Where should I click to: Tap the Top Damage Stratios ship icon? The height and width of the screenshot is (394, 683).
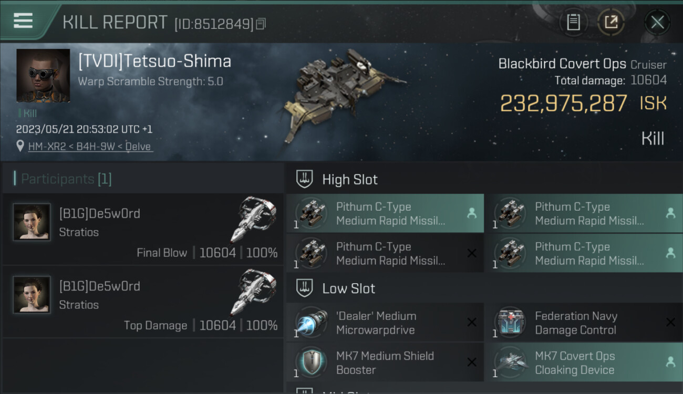253,292
